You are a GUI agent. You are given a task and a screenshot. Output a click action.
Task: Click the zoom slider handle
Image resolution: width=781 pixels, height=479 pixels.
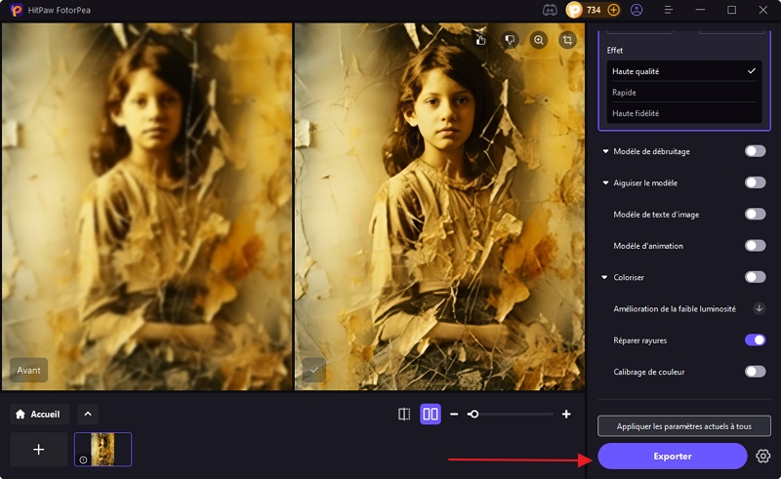[x=473, y=415]
